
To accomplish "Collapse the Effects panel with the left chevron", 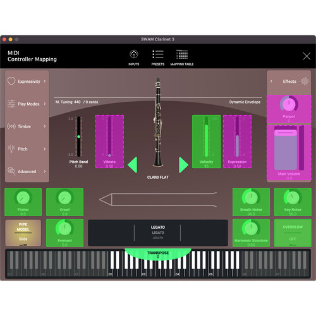I will [271, 82].
